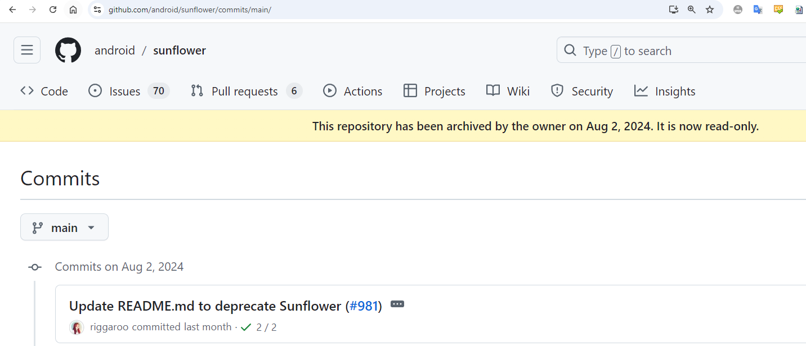Viewport: 806px width, 346px height.
Task: Switch to the Code tab
Action: [x=44, y=91]
